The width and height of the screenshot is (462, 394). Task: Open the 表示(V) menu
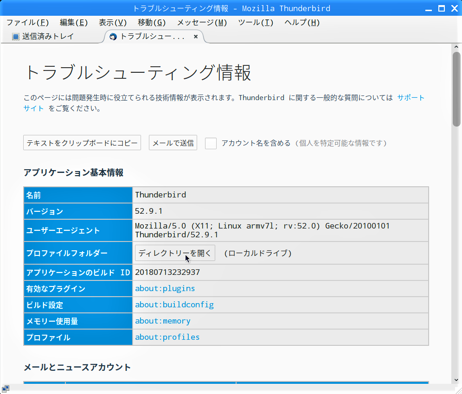pos(113,23)
